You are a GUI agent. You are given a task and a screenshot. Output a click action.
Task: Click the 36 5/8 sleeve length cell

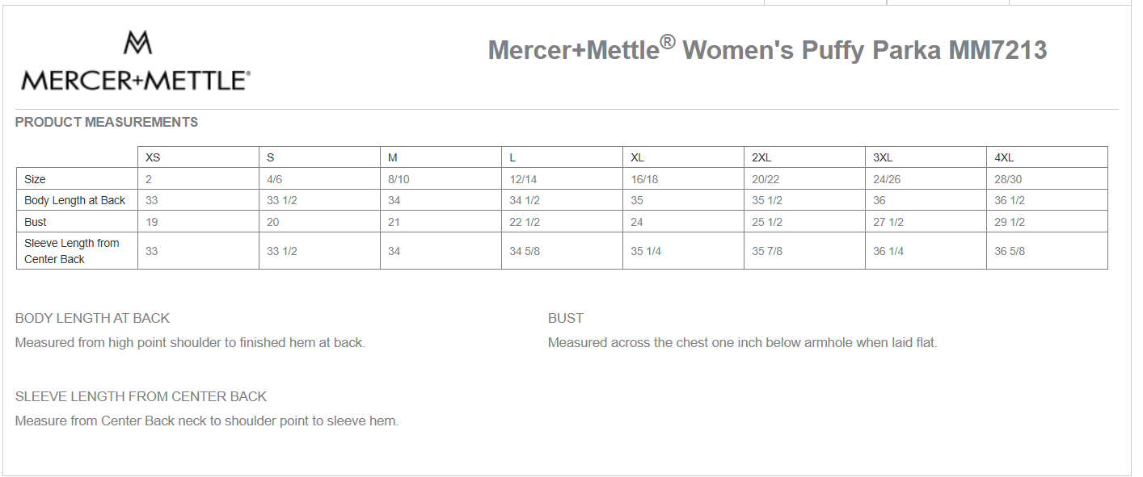(x=1010, y=251)
